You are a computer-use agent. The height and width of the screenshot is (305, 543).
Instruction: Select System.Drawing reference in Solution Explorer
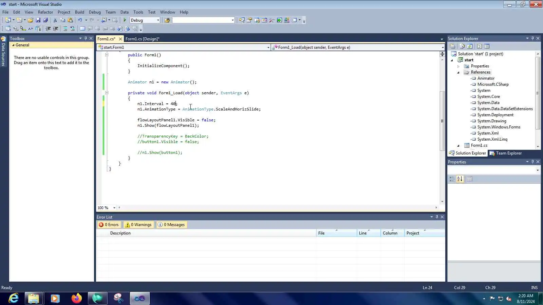(x=491, y=121)
